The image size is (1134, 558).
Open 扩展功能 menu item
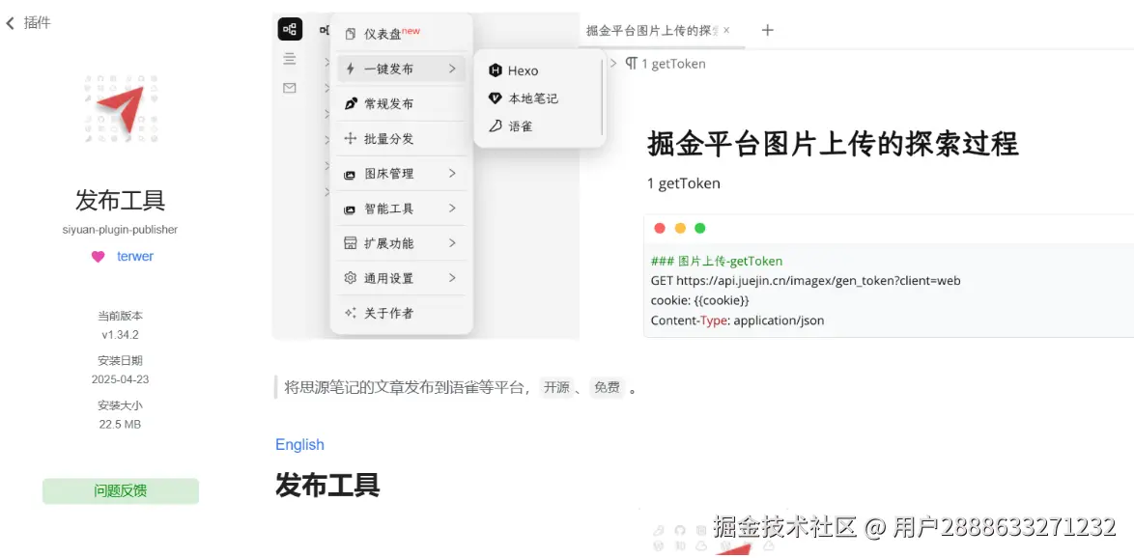pos(401,243)
